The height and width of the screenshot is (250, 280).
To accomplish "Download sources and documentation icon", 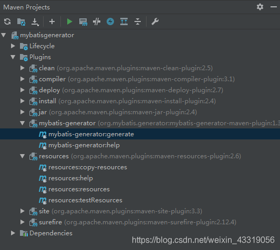I will [x=35, y=22].
